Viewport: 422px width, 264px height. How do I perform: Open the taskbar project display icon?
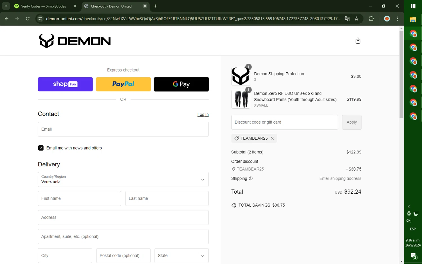pos(416,214)
